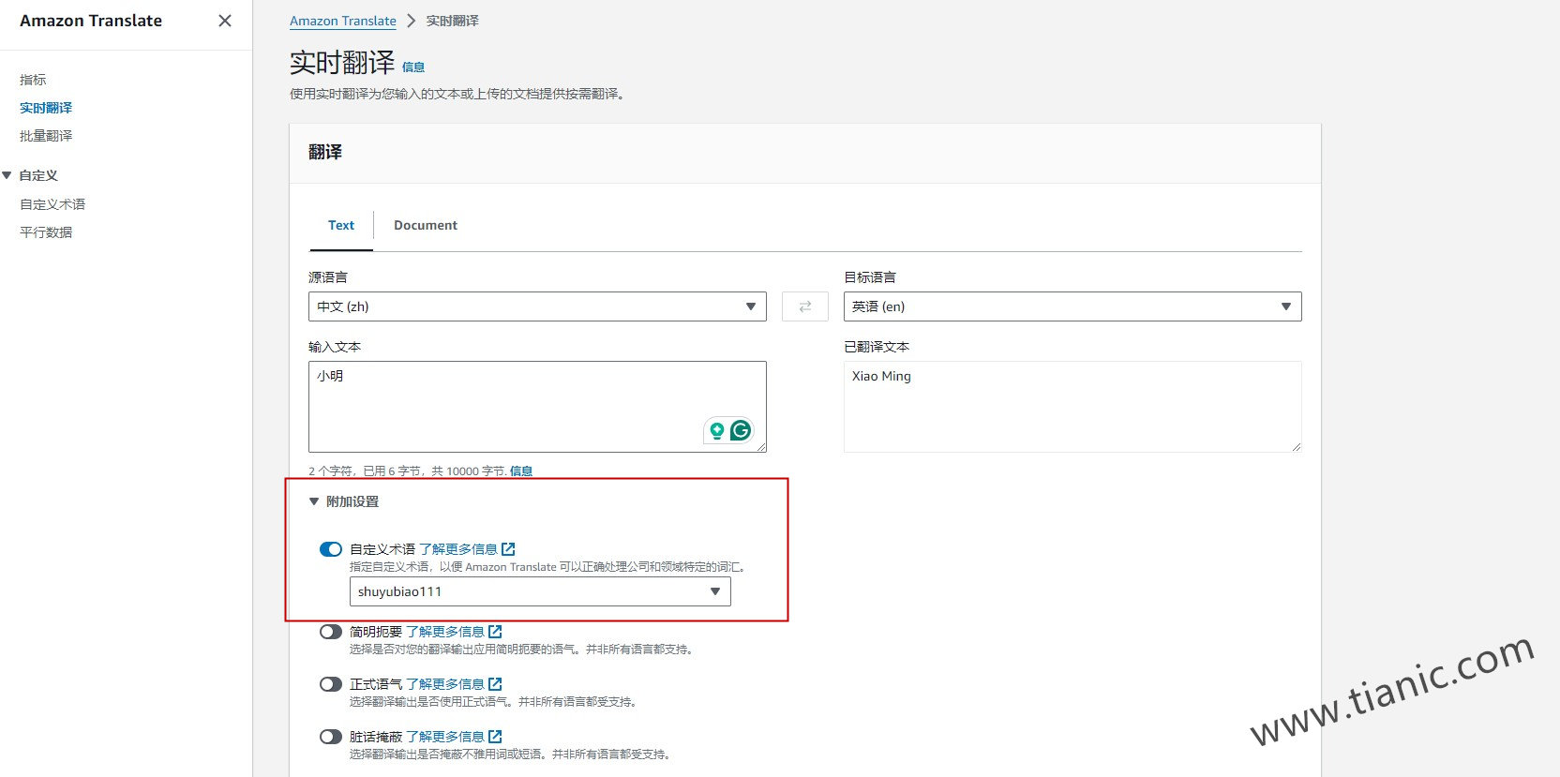This screenshot has height=777, width=1560.
Task: Disable the 自定义术语 toggle
Action: tap(331, 549)
